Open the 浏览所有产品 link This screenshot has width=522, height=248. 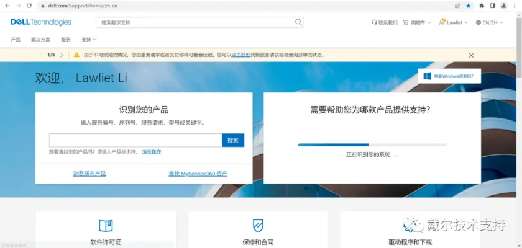(89, 174)
